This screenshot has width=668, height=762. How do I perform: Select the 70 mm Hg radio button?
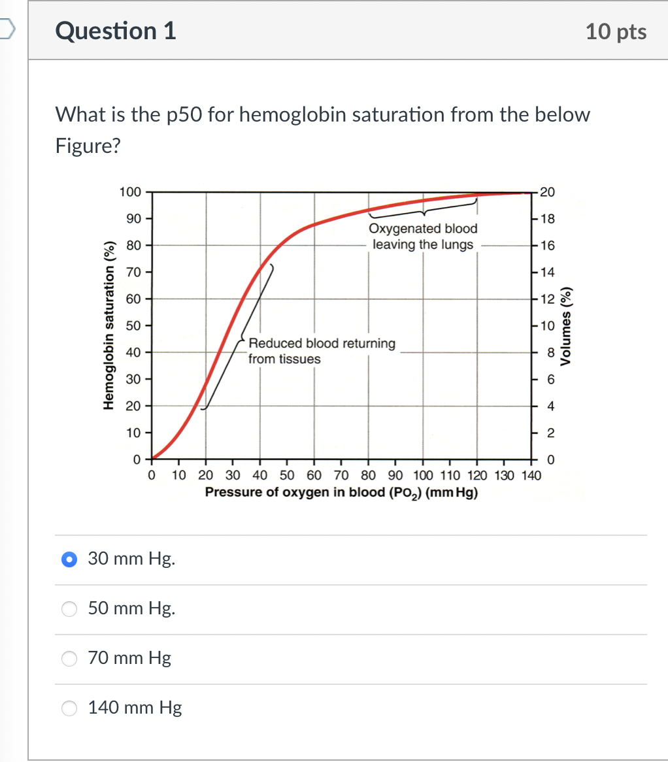coord(69,659)
